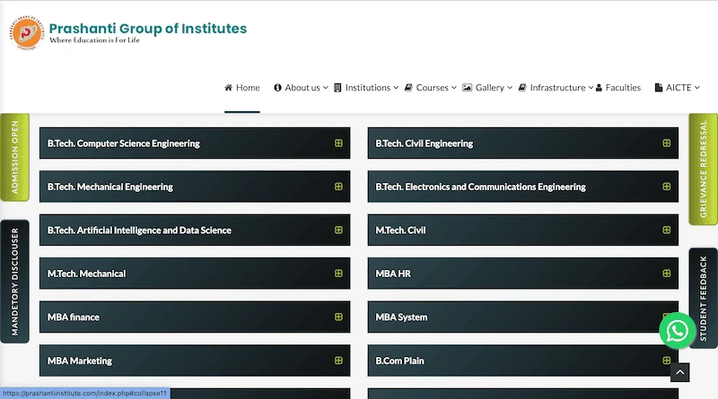The height and width of the screenshot is (399, 718).
Task: Click plus icon on MBA HR row
Action: (x=666, y=273)
